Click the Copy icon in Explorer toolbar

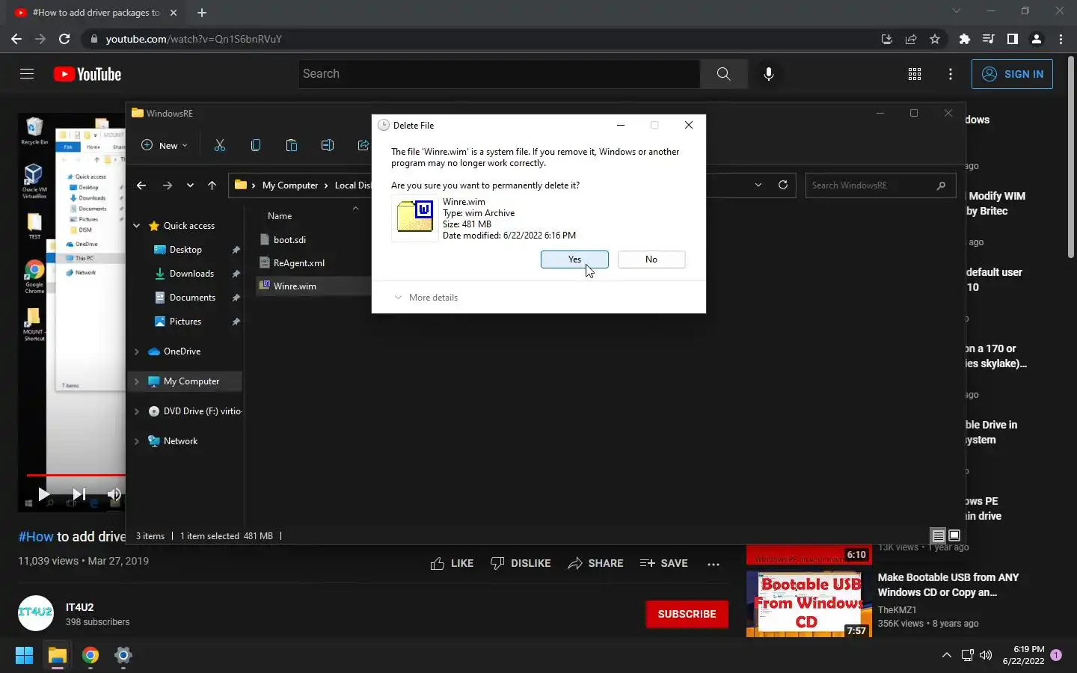256,145
